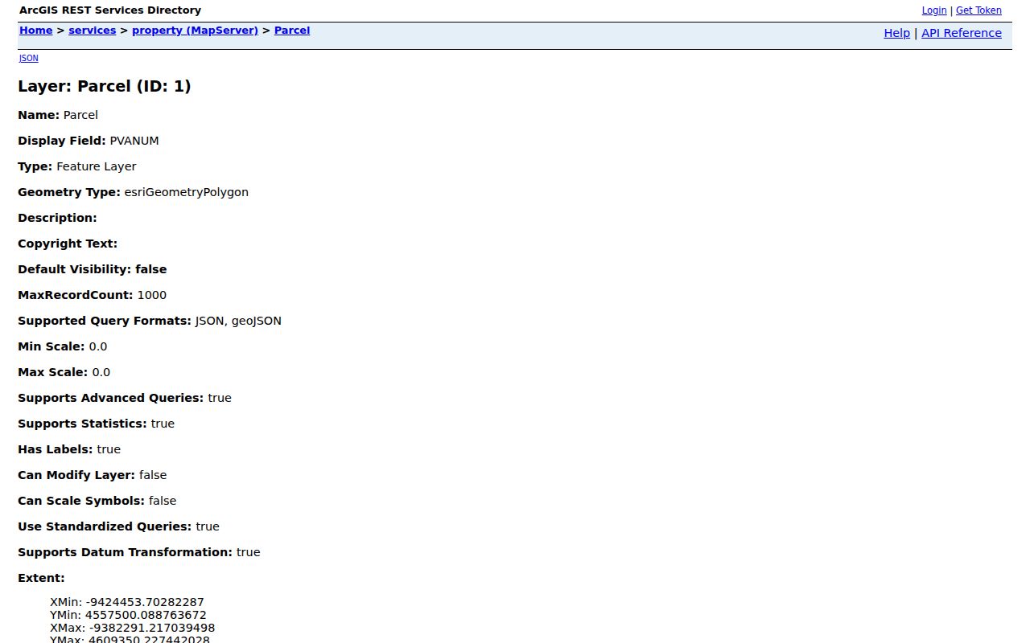This screenshot has height=643, width=1030.
Task: Click Supported Query Formats JSON, geoJSON text
Action: [x=150, y=321]
